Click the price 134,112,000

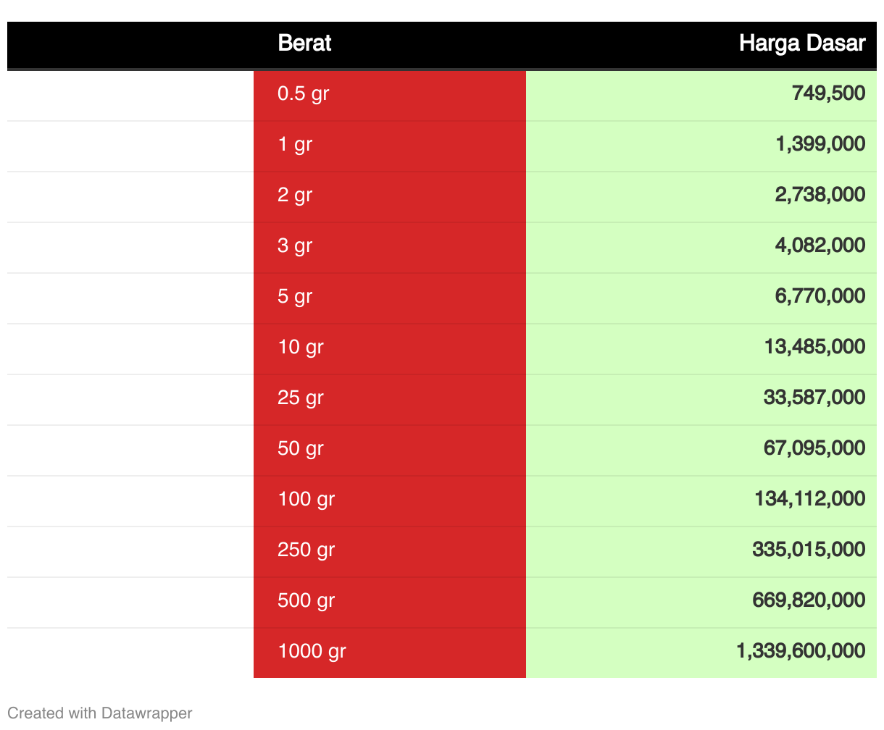pyautogui.click(x=810, y=498)
